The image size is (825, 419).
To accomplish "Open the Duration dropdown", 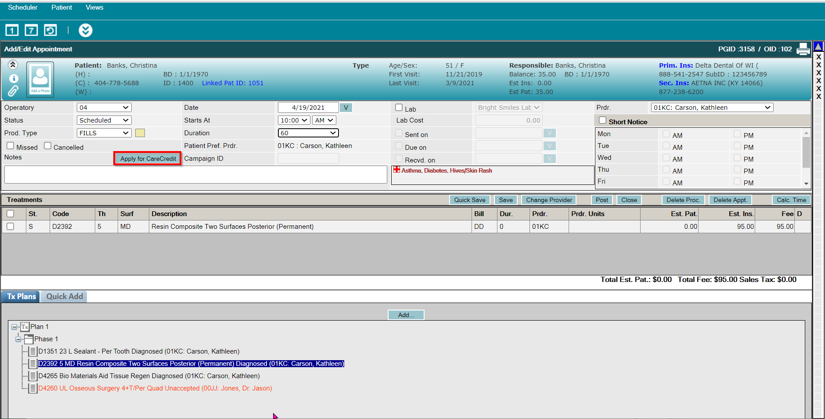I will 308,133.
